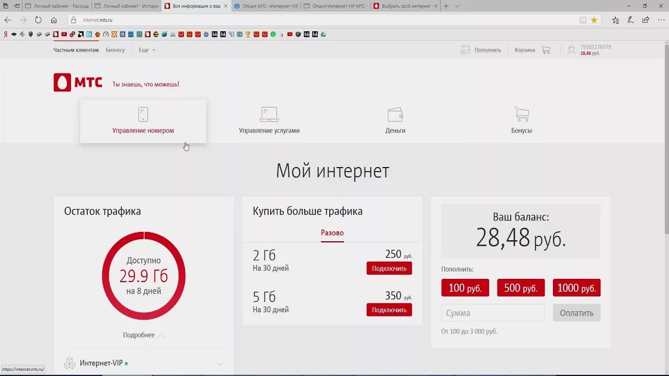The width and height of the screenshot is (669, 376).
Task: Open Управление услугами laptop icon
Action: [x=269, y=114]
